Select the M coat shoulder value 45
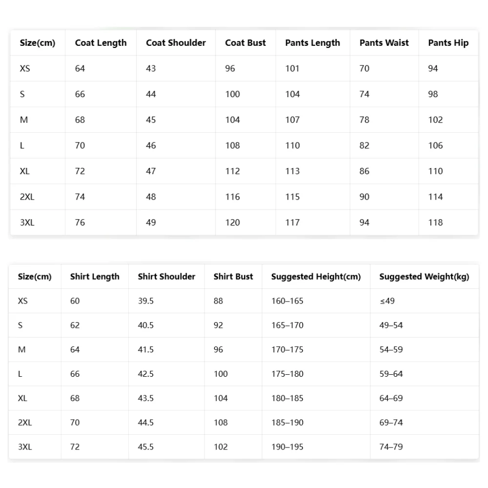Viewport: 488px width, 488px height. pos(151,120)
